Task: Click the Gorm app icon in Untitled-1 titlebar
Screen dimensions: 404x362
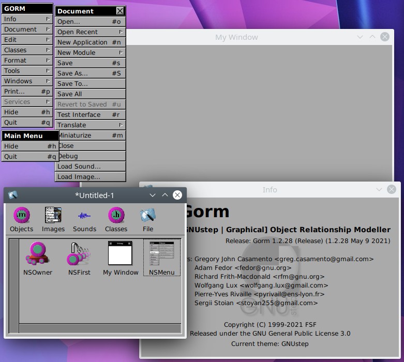Action: click(12, 195)
